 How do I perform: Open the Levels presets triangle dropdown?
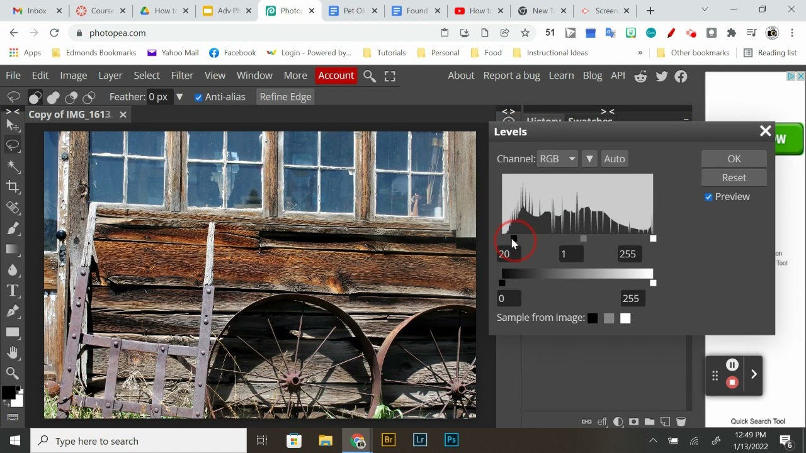589,159
